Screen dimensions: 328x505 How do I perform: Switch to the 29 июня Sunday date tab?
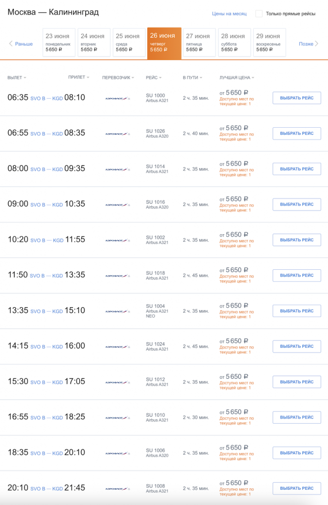pos(269,43)
